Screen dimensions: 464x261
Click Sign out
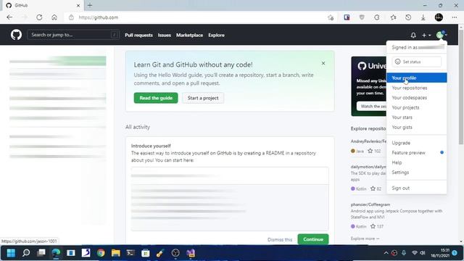pyautogui.click(x=416, y=188)
